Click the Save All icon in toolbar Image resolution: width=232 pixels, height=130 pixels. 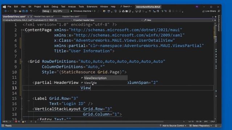click(x=26, y=11)
